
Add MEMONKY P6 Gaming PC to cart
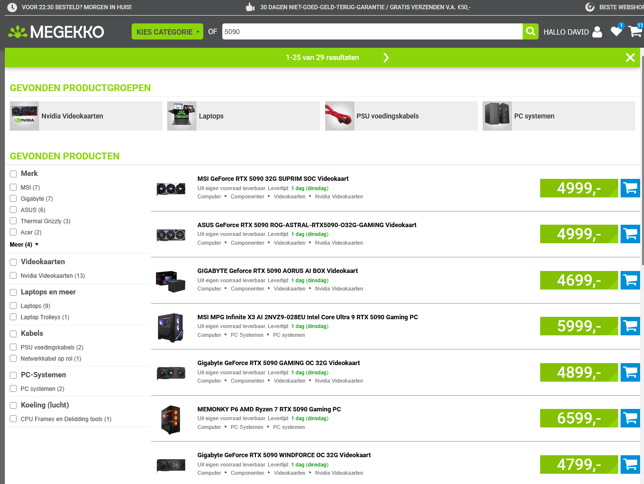coord(630,418)
